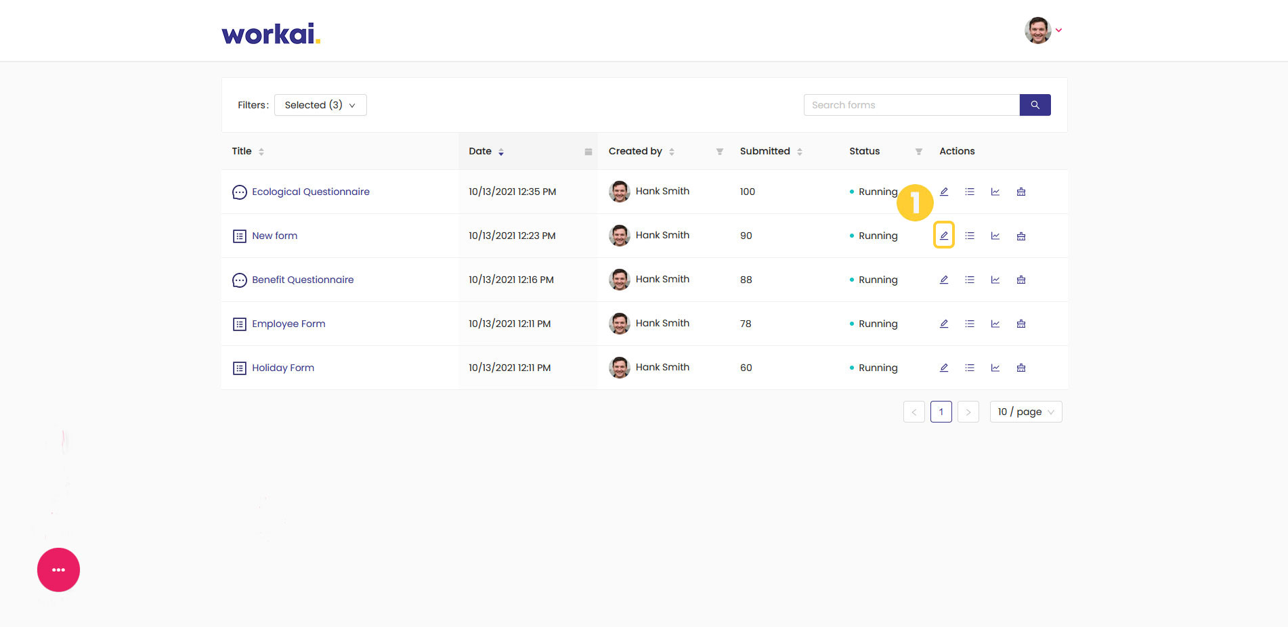Image resolution: width=1288 pixels, height=627 pixels.
Task: Open the Benefit Questionnaire link
Action: (x=303, y=280)
